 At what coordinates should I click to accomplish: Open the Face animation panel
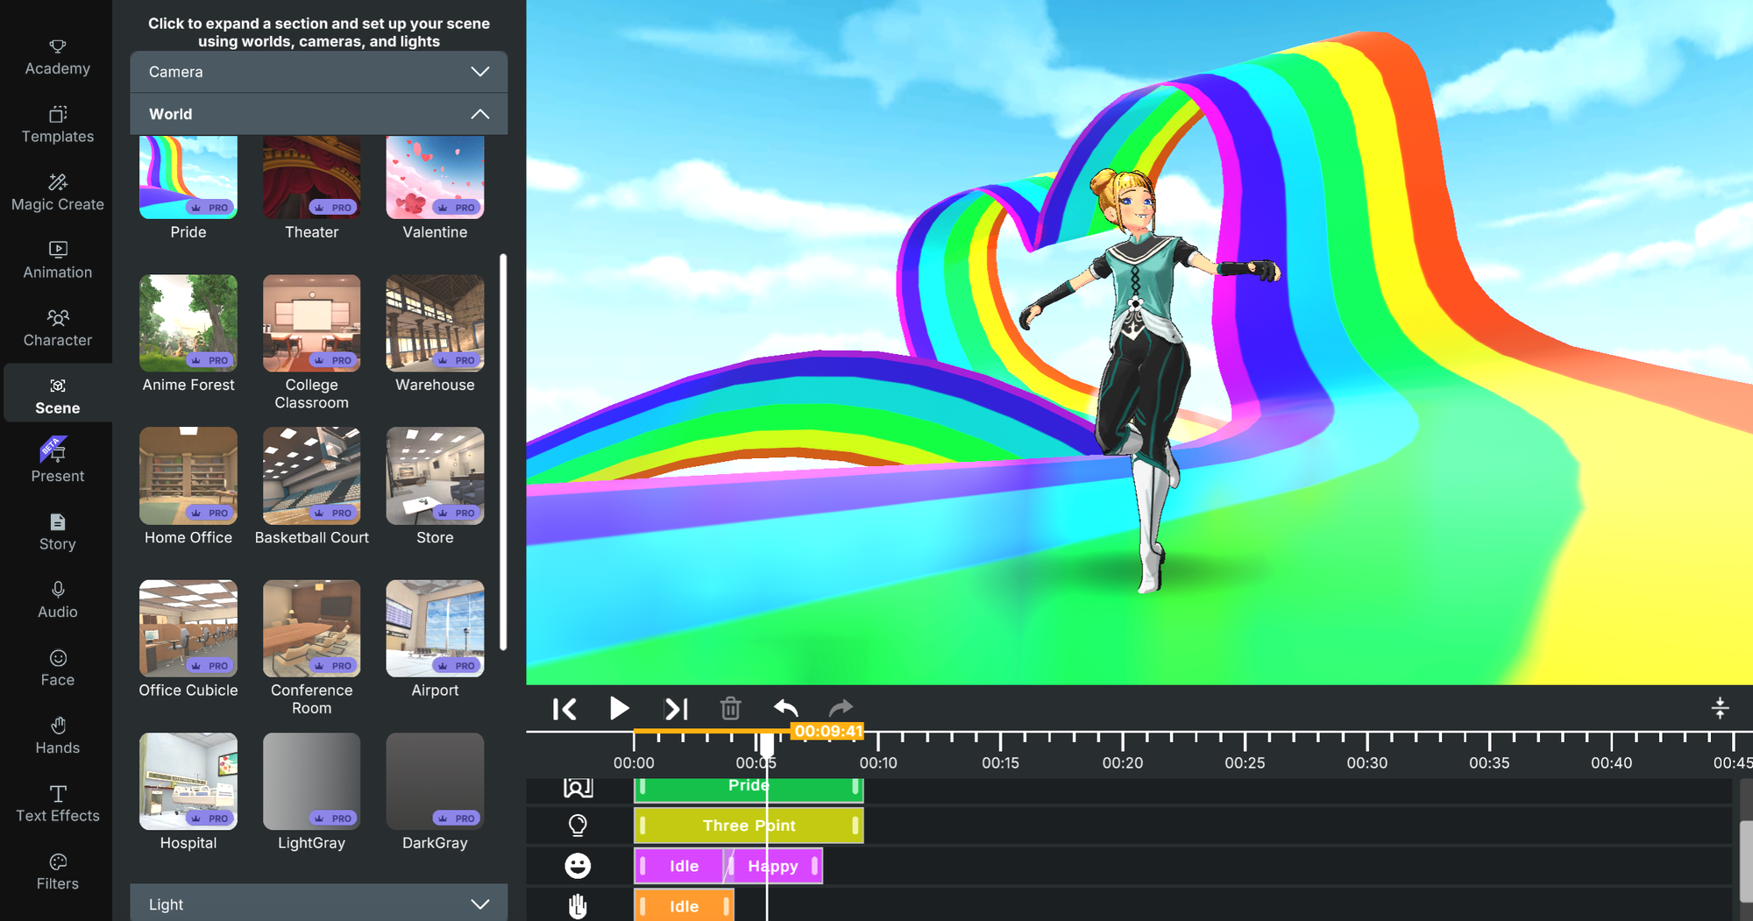(x=57, y=667)
